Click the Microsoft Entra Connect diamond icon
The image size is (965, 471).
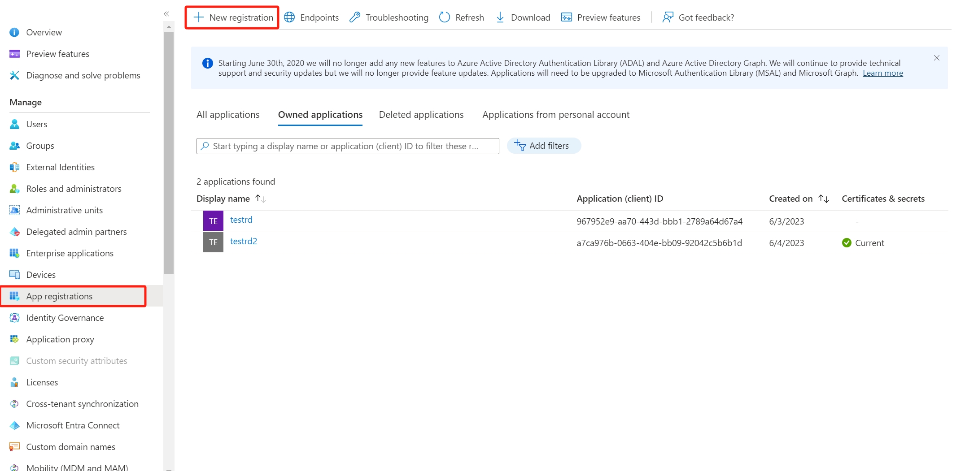tap(14, 425)
